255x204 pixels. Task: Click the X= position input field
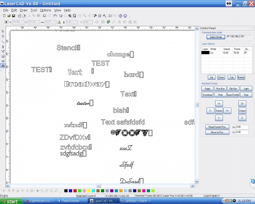point(242,127)
